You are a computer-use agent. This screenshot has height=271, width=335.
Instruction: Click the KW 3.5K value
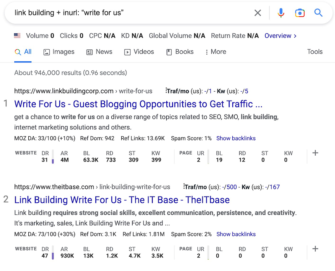[x=157, y=256]
